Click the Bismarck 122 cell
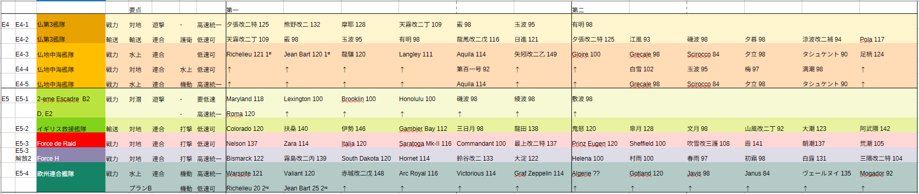Viewport: 919px width, 194px height. click(x=254, y=159)
